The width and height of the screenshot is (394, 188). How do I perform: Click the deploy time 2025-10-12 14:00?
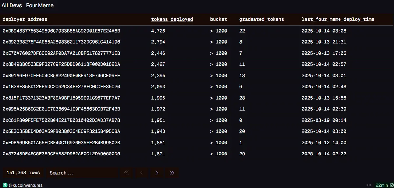coord(324,143)
